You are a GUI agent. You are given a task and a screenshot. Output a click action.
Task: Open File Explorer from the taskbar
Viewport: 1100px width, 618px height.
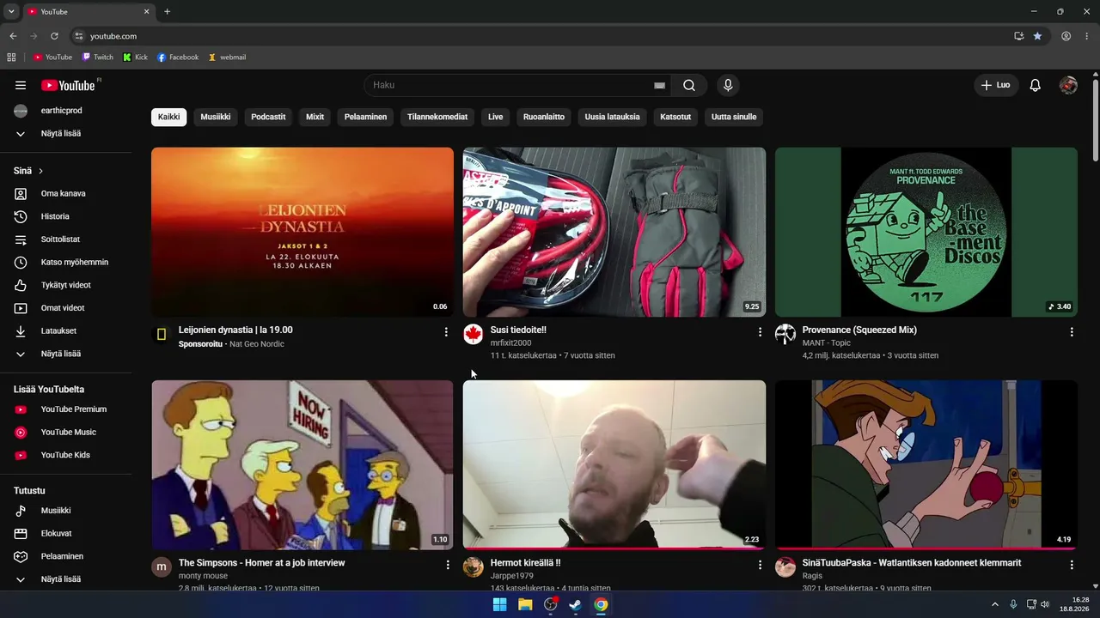pos(525,605)
